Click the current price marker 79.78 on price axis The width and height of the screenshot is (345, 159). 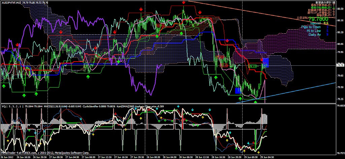tap(340, 65)
